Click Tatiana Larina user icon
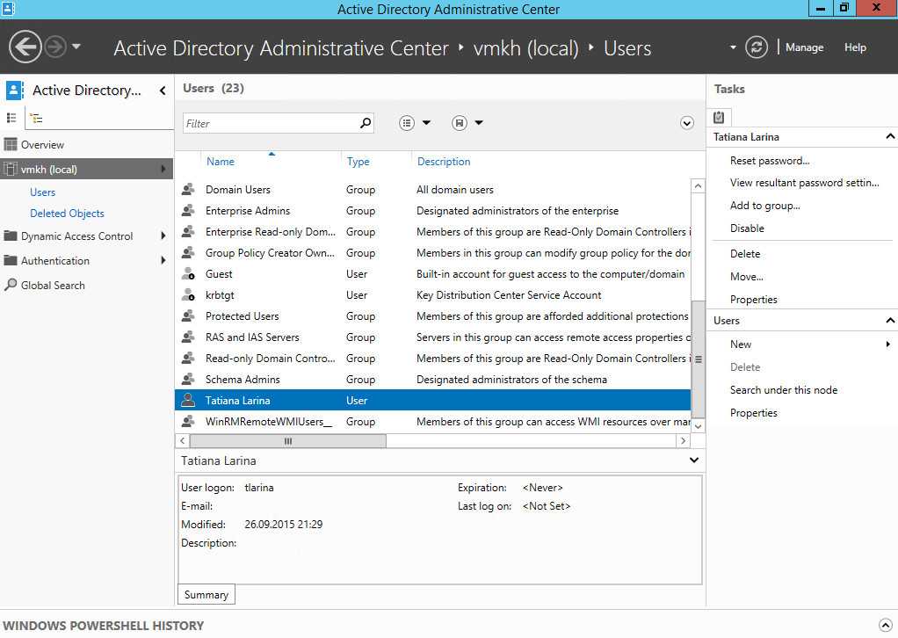 pyautogui.click(x=188, y=401)
